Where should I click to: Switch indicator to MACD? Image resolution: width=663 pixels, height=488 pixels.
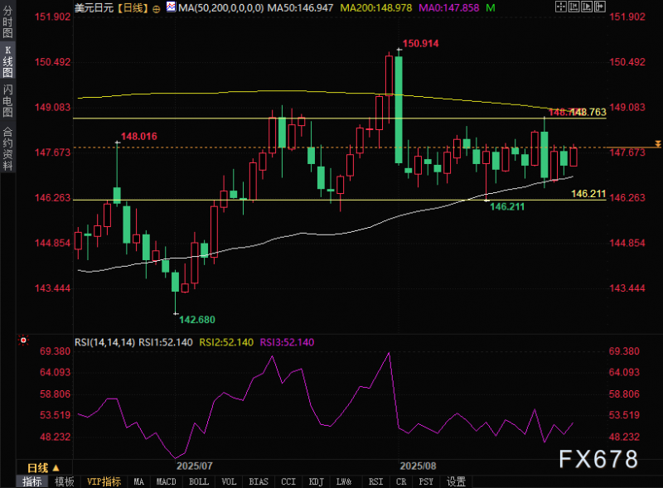[x=167, y=481]
